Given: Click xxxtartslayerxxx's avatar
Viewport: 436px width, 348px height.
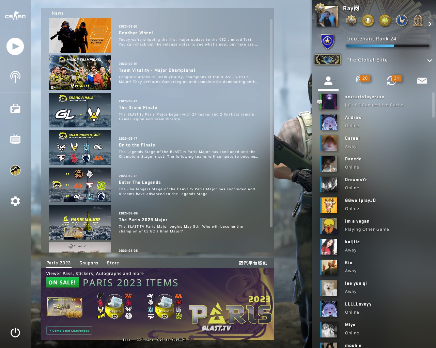Looking at the screenshot, I should [329, 101].
